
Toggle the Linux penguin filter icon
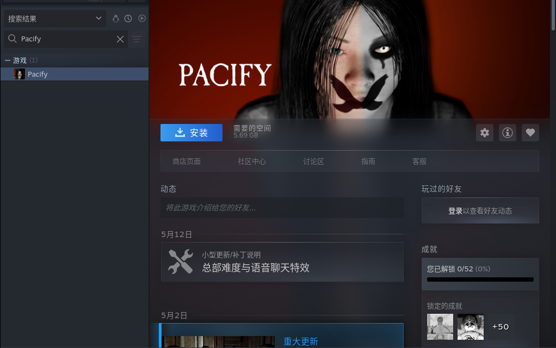(115, 18)
